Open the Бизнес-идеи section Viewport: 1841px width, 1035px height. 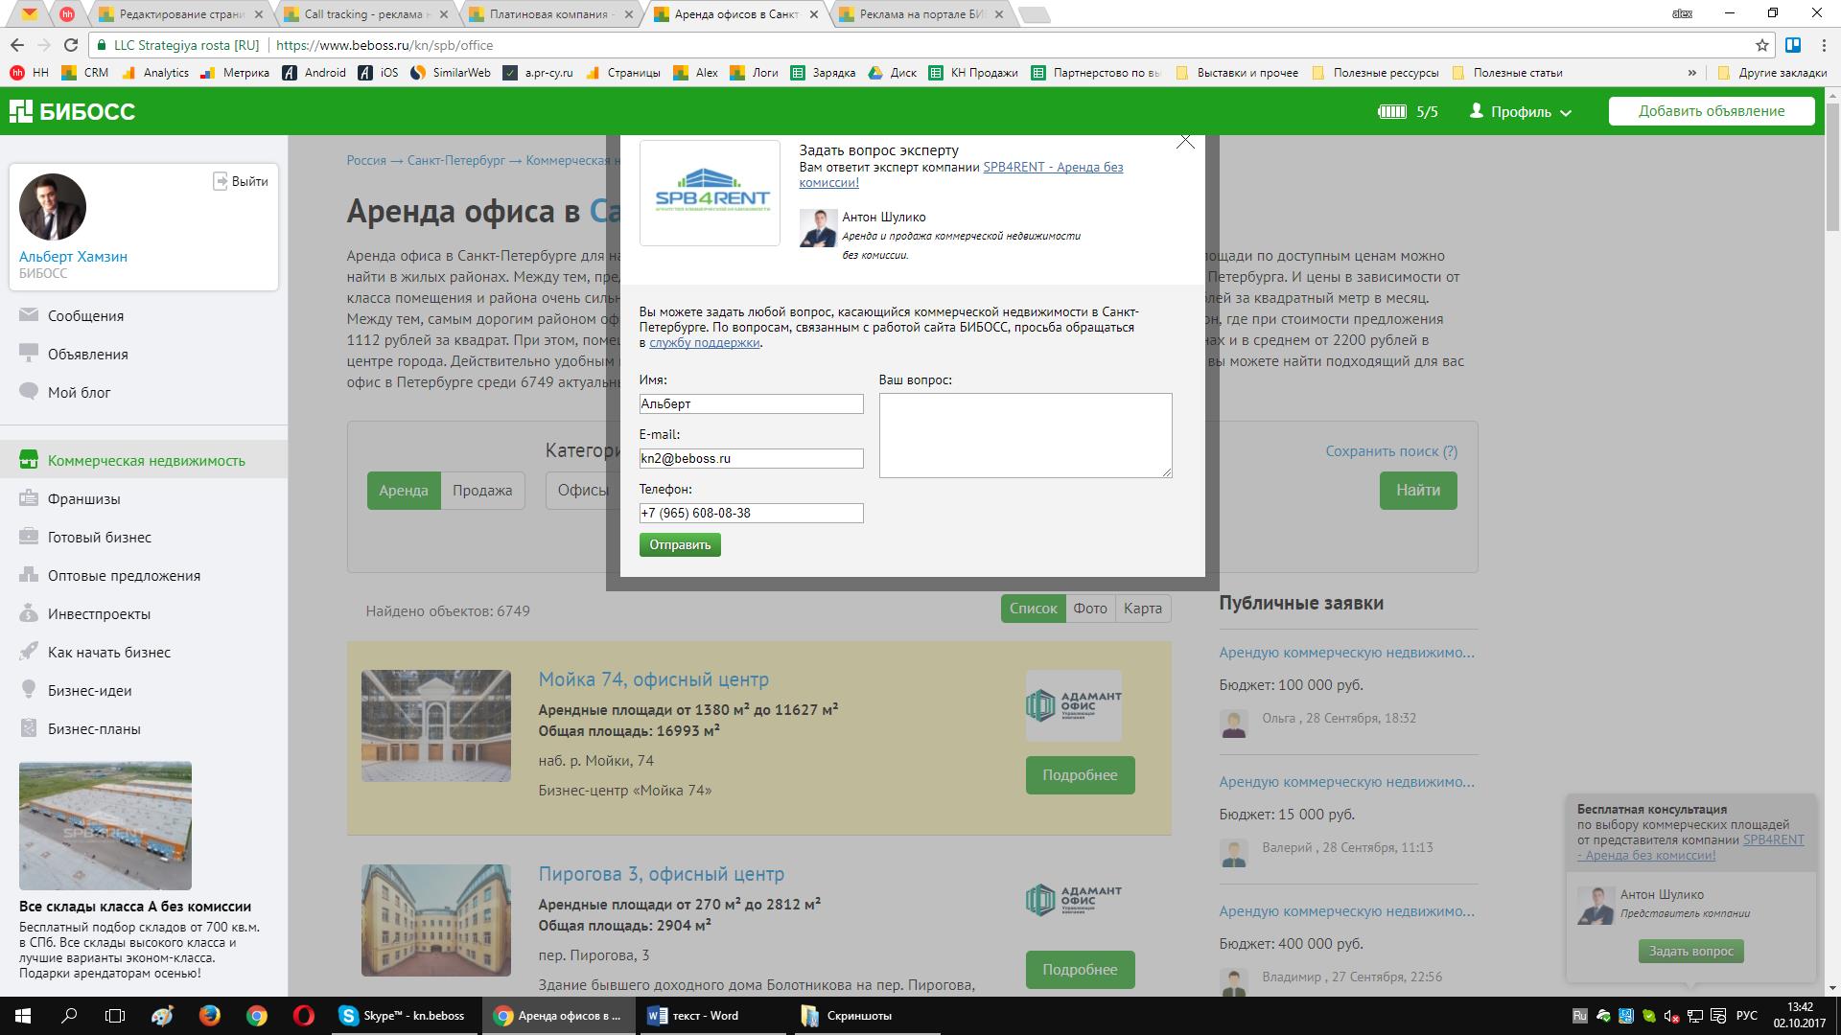tap(89, 691)
